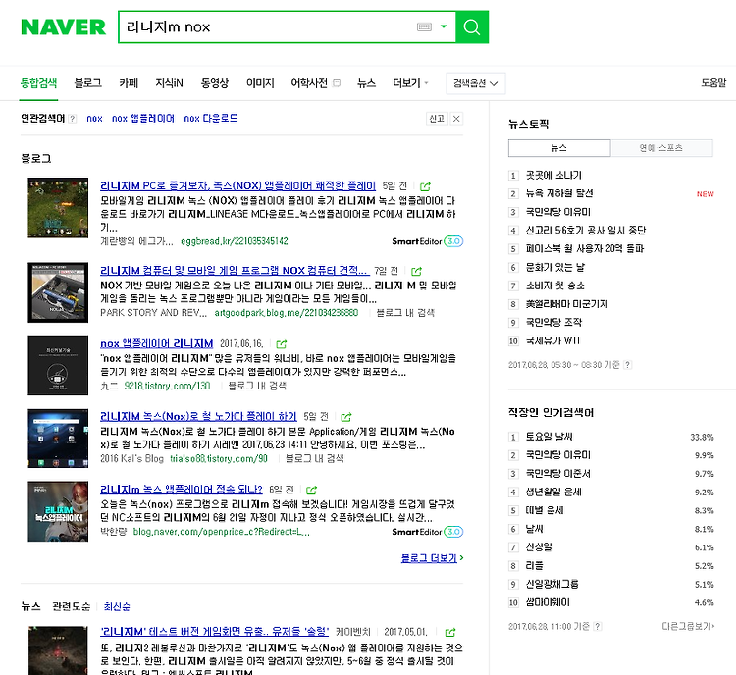Click help icon beside 11:00 기준
The image size is (736, 675).
point(597,626)
